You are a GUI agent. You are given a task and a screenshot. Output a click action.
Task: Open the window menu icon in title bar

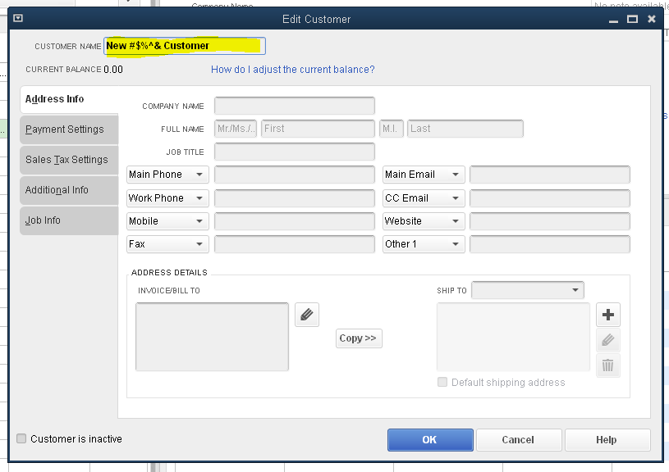pos(18,19)
